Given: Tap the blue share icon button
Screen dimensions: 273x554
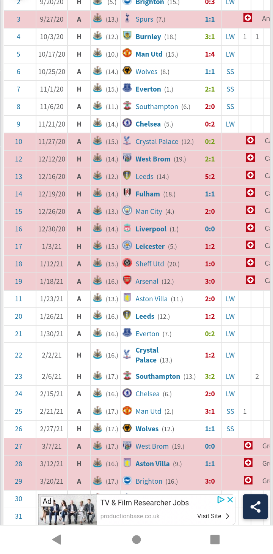Looking at the screenshot, I should (x=255, y=507).
